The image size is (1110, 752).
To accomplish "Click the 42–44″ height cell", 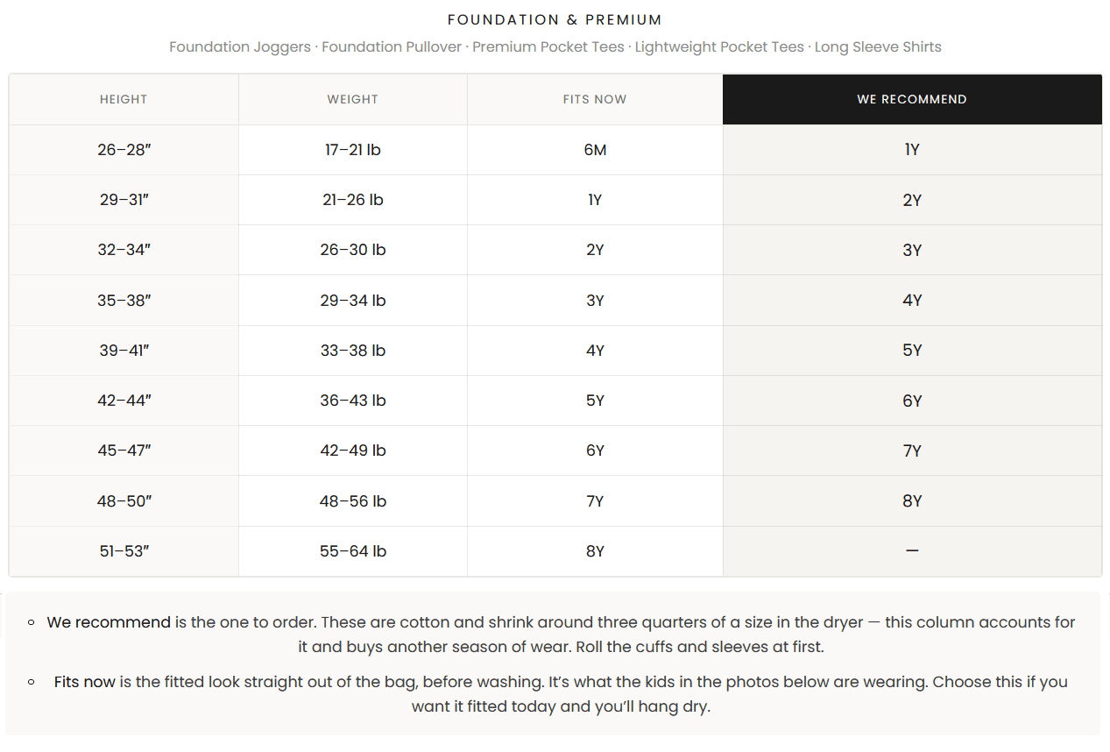I will pos(124,401).
